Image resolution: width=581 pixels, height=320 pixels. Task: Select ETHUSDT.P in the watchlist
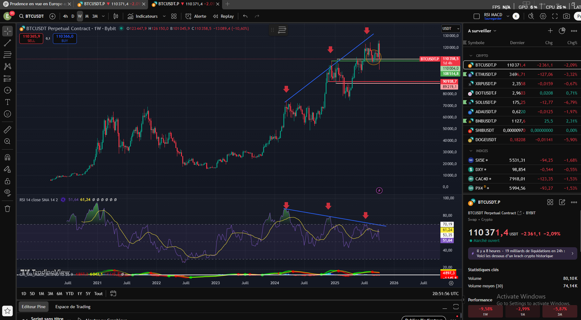coord(522,74)
